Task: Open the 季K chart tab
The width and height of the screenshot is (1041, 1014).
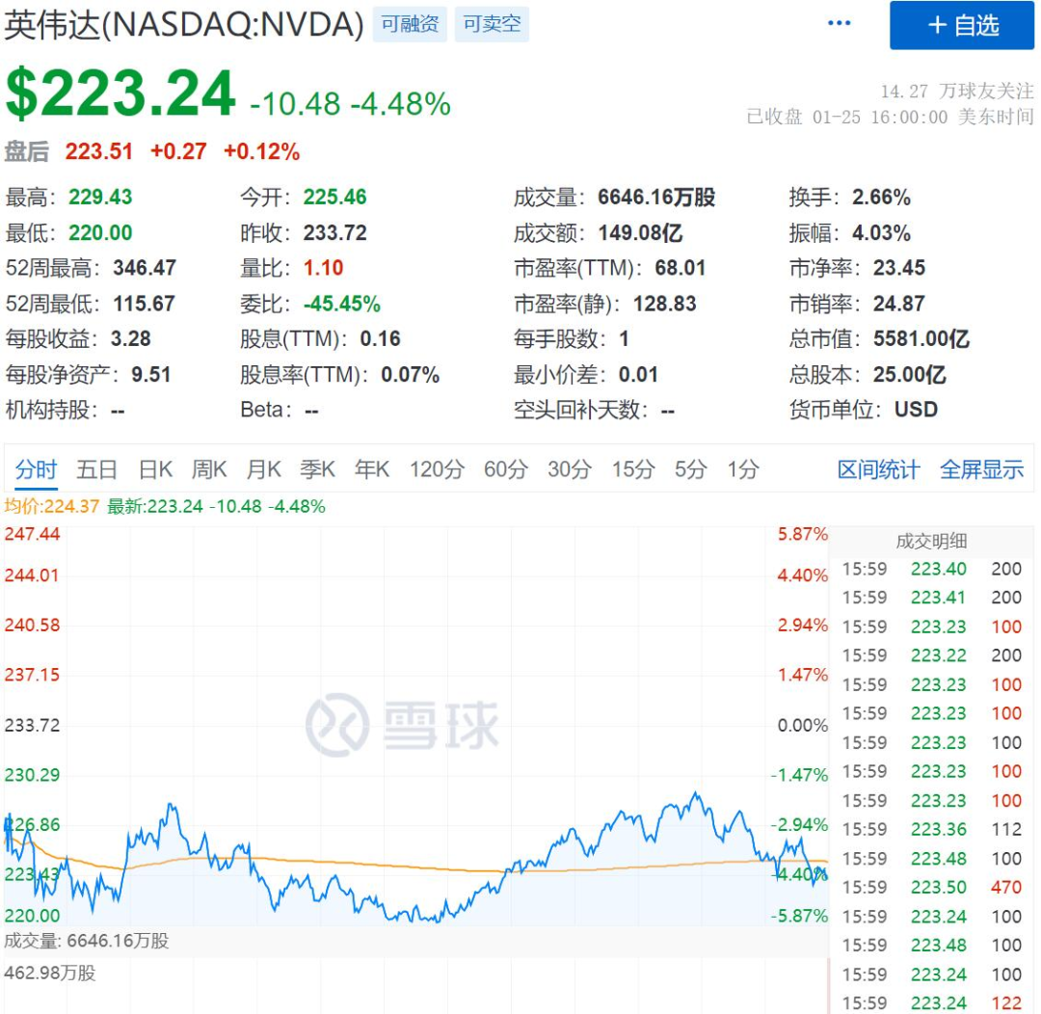Action: point(317,469)
